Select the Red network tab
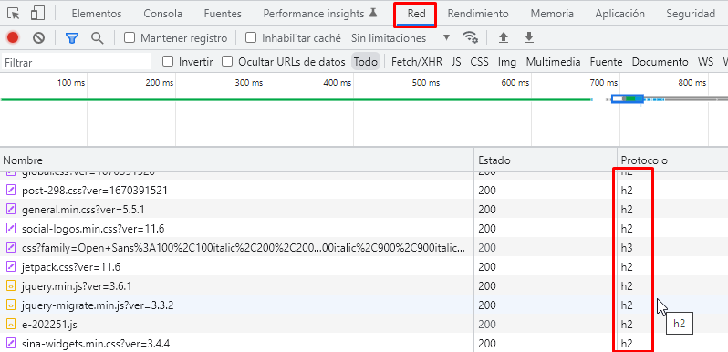This screenshot has width=728, height=352. coord(417,14)
